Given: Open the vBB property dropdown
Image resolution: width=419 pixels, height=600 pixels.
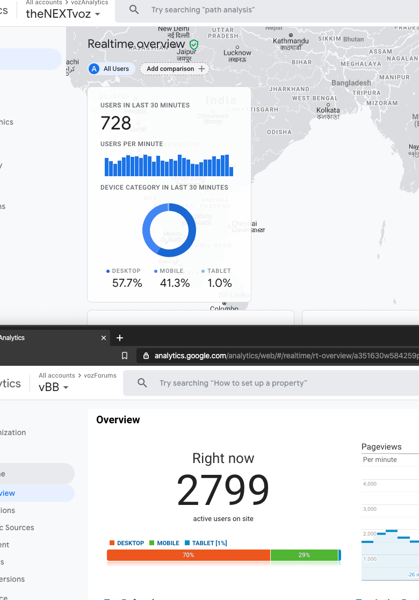Looking at the screenshot, I should click(54, 387).
